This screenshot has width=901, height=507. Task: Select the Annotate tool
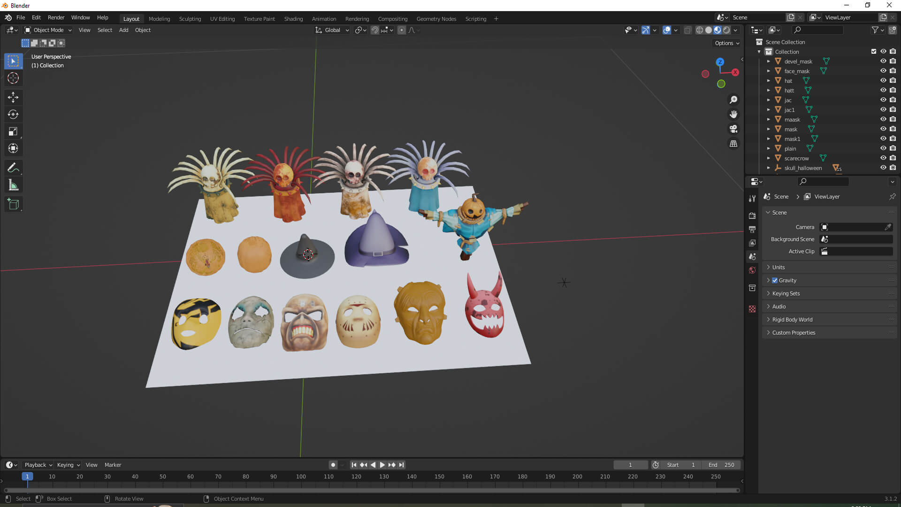[13, 168]
